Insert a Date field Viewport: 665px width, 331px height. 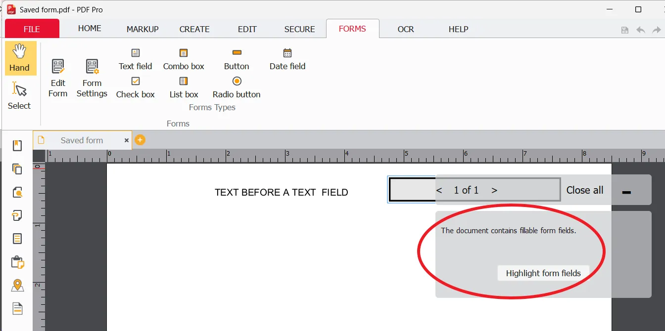click(287, 59)
